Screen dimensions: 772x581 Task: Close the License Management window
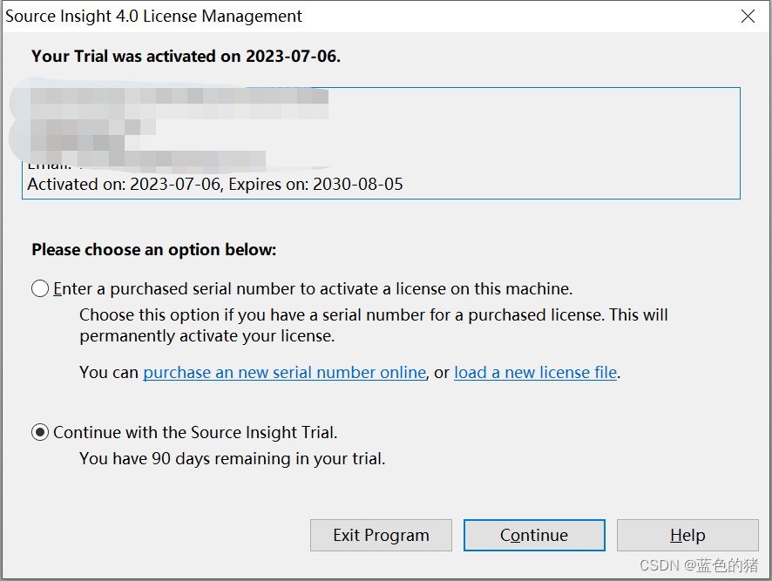pos(747,16)
